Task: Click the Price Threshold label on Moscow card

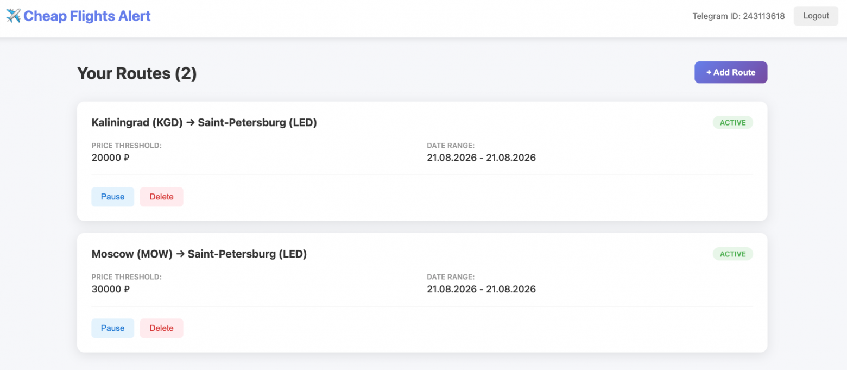Action: pos(127,277)
